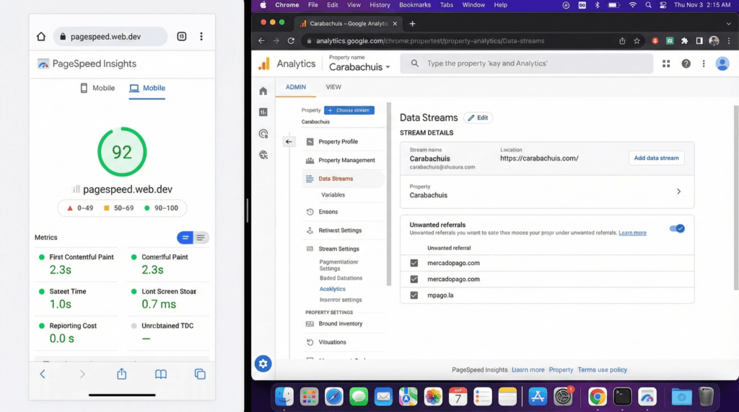Click the Analytics logo icon
The image size is (739, 412).
[264, 63]
